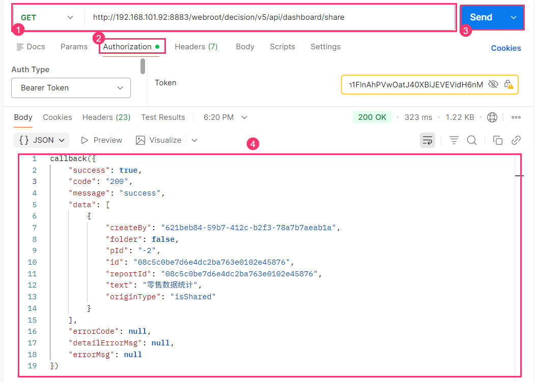Image resolution: width=537 pixels, height=382 pixels.
Task: Expand the Visualize options chevron
Action: point(194,140)
